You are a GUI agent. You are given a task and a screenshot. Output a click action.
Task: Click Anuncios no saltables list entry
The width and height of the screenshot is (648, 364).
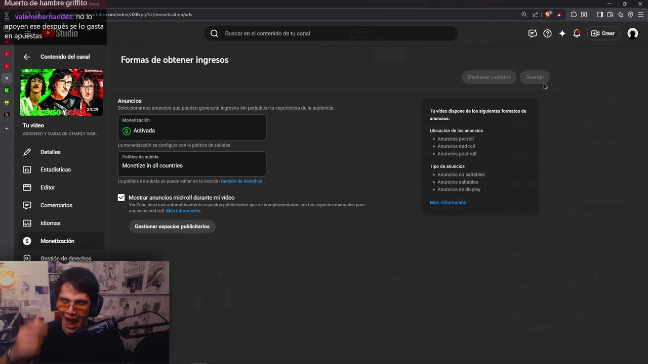click(x=461, y=175)
